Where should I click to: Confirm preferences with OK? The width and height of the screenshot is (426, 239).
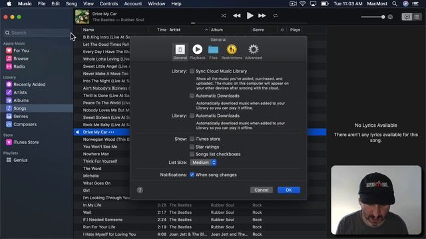tap(289, 190)
